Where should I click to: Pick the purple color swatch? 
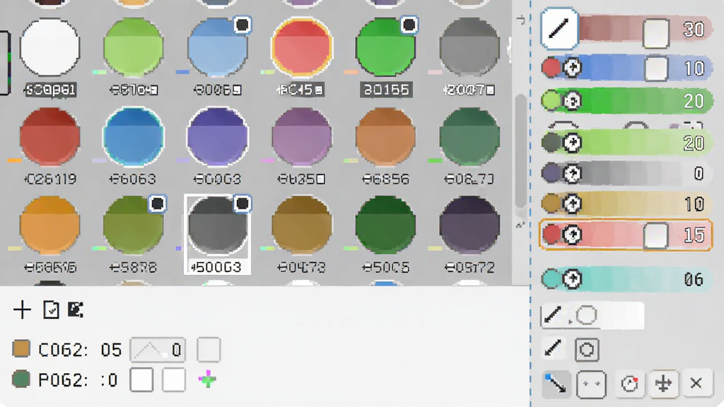(218, 136)
